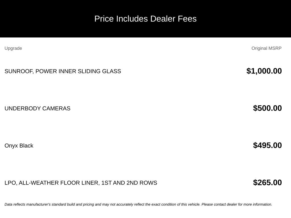This screenshot has width=291, height=218.
Task: Click '1ST AND 2ND ROWS' text
Action: [129, 183]
